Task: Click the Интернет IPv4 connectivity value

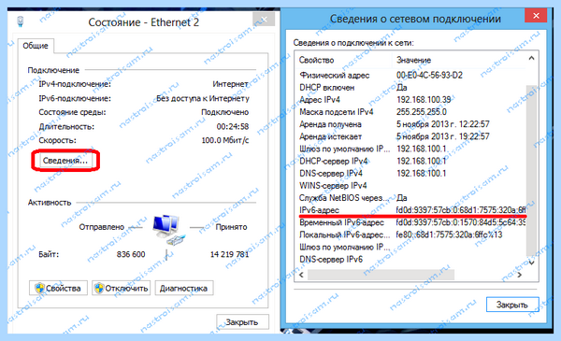Action: [230, 84]
